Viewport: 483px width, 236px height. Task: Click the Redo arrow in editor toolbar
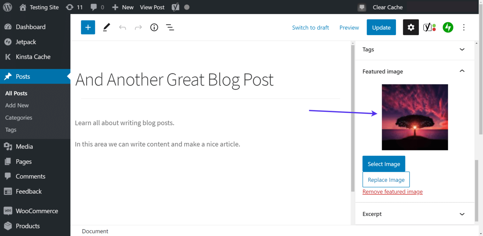tap(138, 27)
